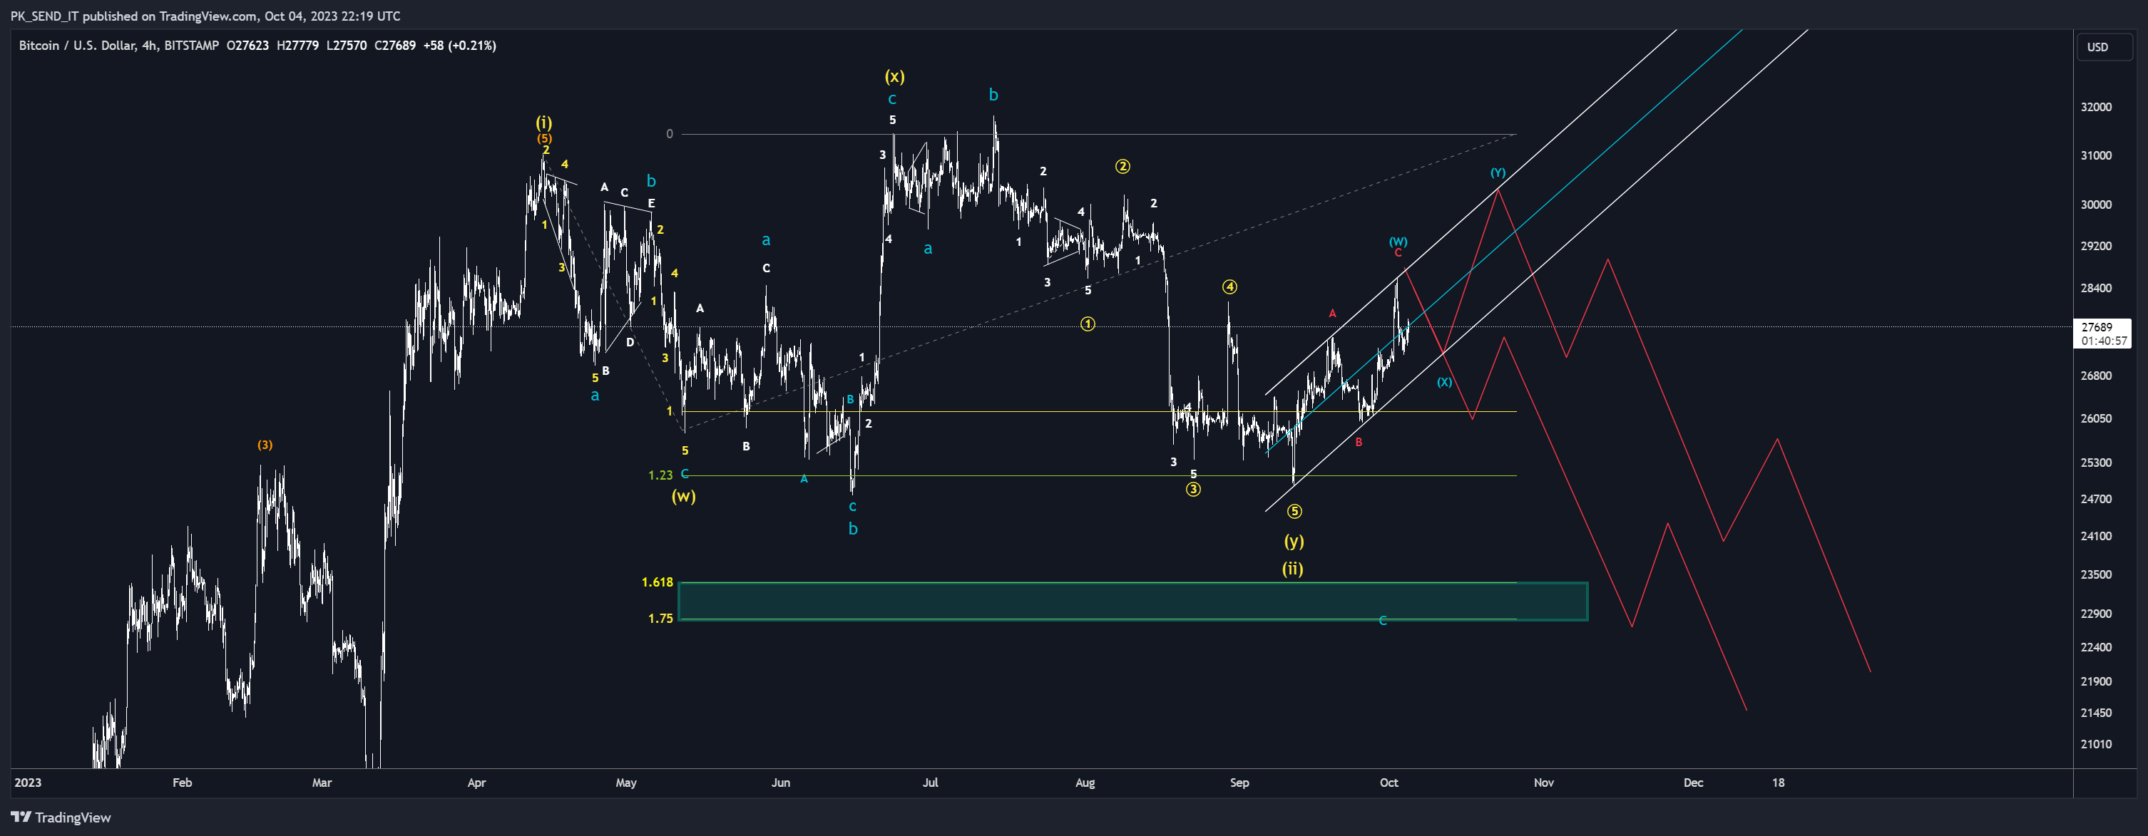The height and width of the screenshot is (836, 2148).
Task: Click the 32000 price axis label
Action: (x=2097, y=107)
